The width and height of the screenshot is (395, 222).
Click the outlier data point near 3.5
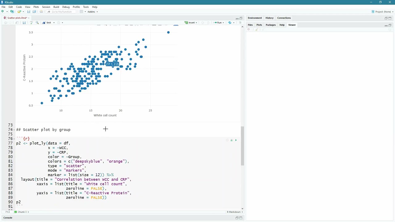tap(168, 32)
